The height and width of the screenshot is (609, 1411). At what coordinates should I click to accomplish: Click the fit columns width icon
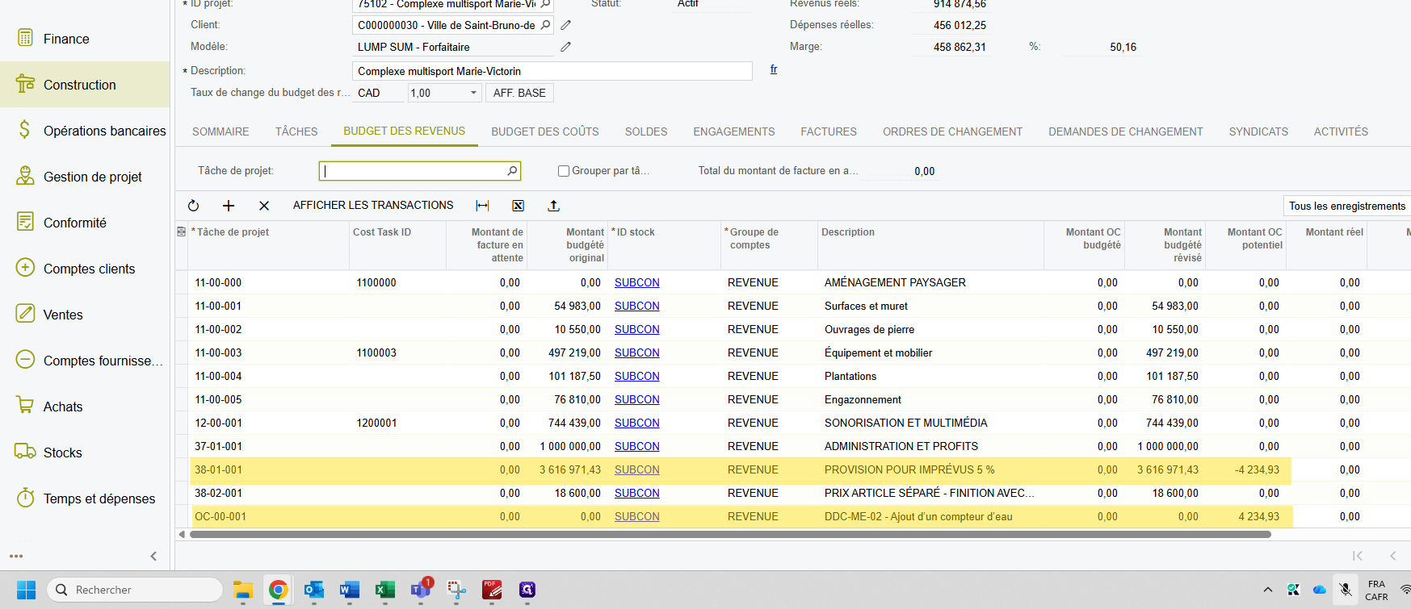point(482,206)
